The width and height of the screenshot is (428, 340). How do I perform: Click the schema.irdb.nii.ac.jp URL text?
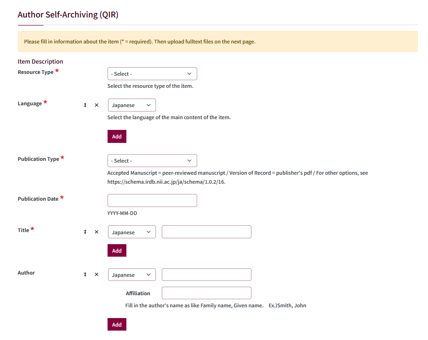(x=166, y=182)
